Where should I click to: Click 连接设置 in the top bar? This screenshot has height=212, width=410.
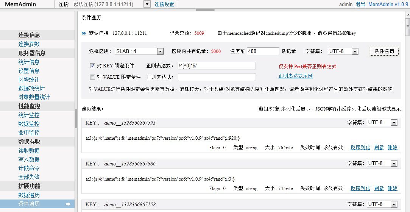164,4
